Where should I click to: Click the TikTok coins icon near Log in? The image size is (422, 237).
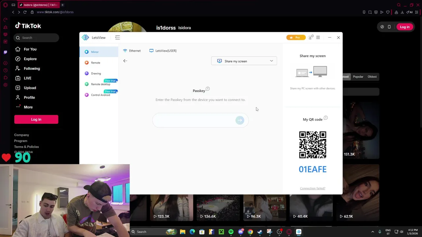(382, 27)
